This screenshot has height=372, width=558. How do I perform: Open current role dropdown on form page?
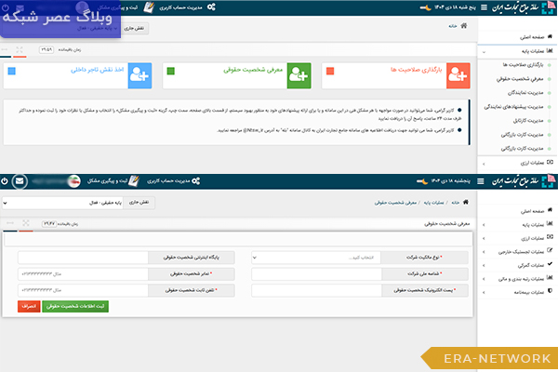pos(62,203)
